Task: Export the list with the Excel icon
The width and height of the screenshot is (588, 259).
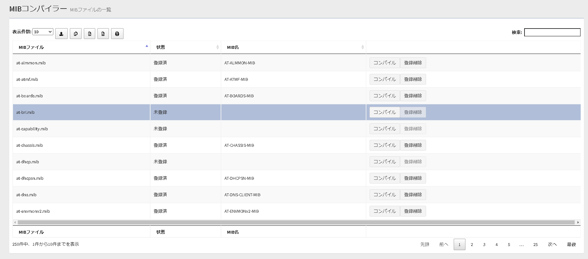Action: (x=103, y=34)
